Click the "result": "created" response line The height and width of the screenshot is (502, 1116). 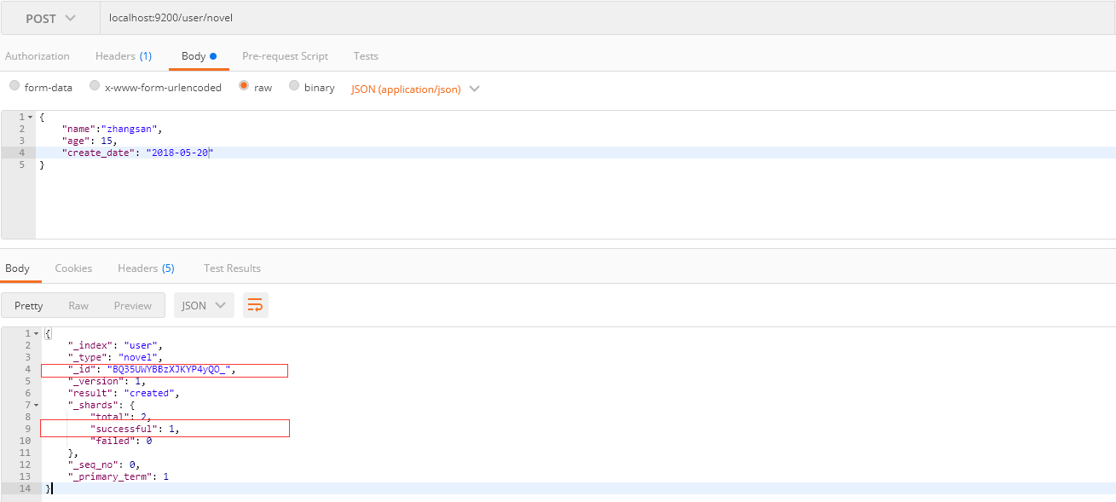pyautogui.click(x=124, y=393)
